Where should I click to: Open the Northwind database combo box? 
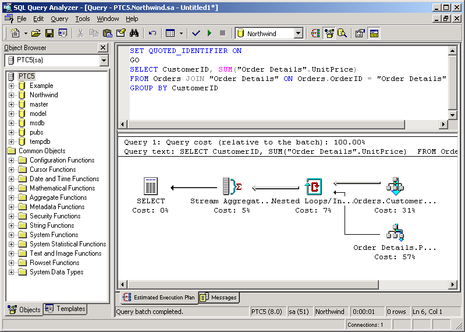pos(299,33)
